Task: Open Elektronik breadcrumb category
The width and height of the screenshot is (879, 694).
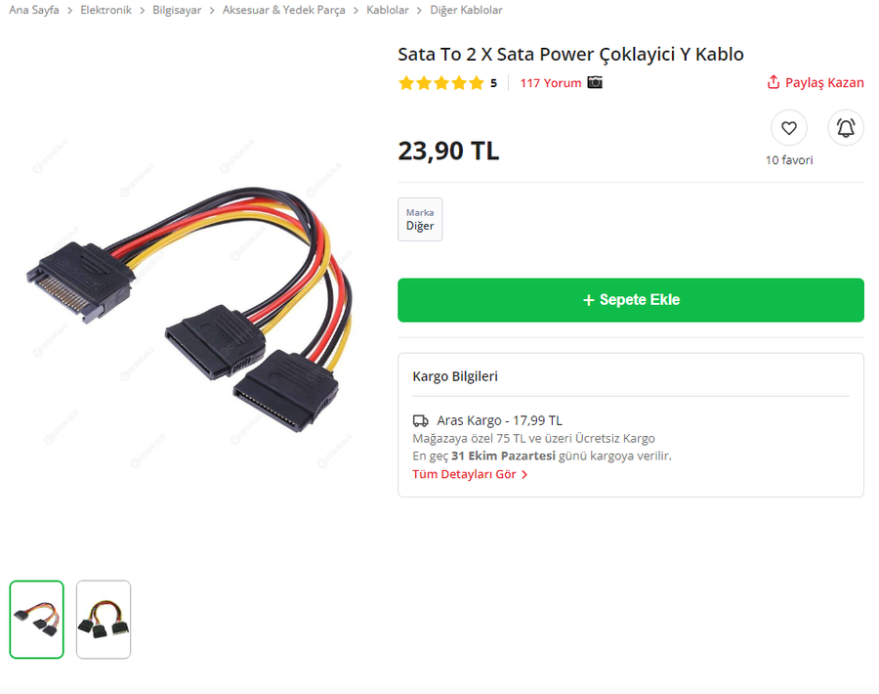Action: (105, 10)
